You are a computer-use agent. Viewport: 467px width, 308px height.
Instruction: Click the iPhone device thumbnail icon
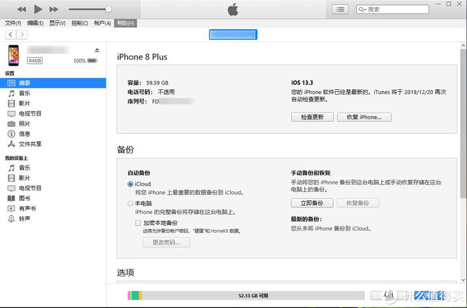point(14,56)
